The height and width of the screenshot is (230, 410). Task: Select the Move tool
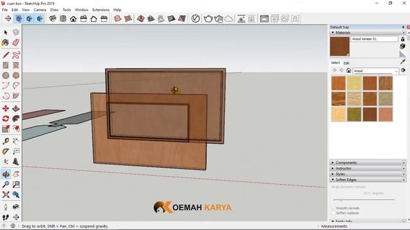tap(6, 109)
